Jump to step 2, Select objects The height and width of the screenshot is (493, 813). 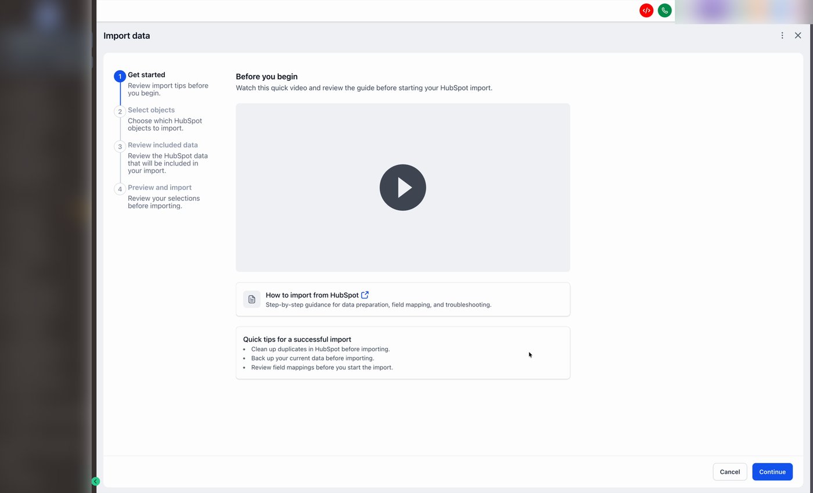pos(151,110)
